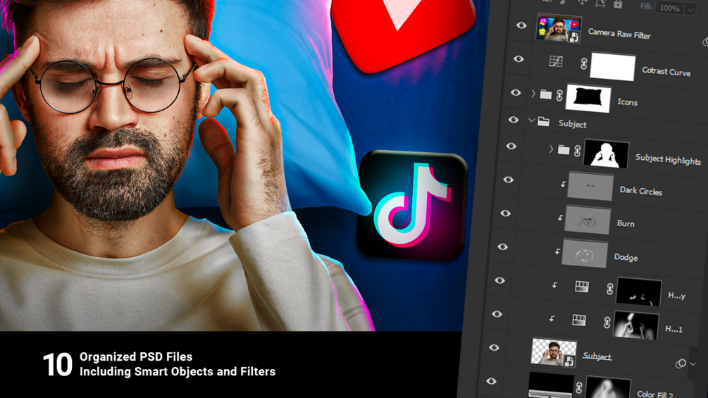Viewport: 708px width, 398px height.
Task: Hide the Color Fill 2 layer
Action: (491, 381)
